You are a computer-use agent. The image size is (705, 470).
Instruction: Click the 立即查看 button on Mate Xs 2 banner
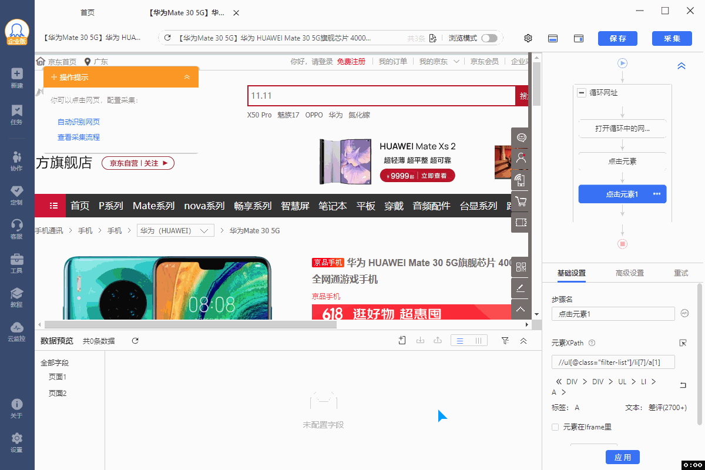click(x=433, y=176)
